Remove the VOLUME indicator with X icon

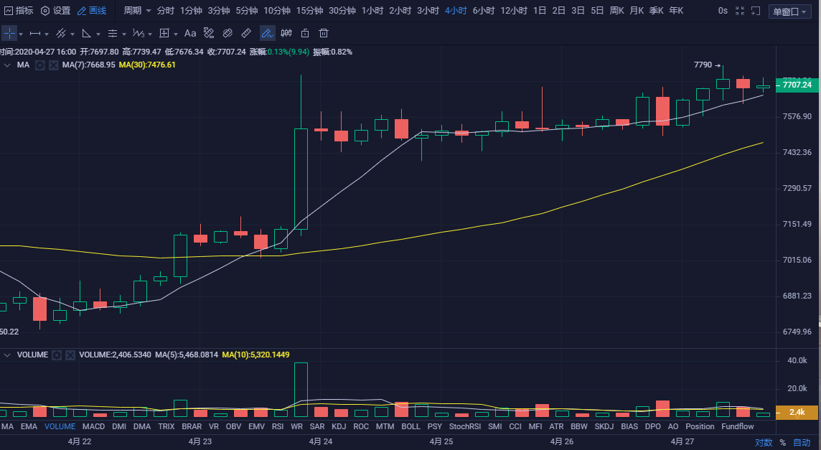click(x=70, y=355)
